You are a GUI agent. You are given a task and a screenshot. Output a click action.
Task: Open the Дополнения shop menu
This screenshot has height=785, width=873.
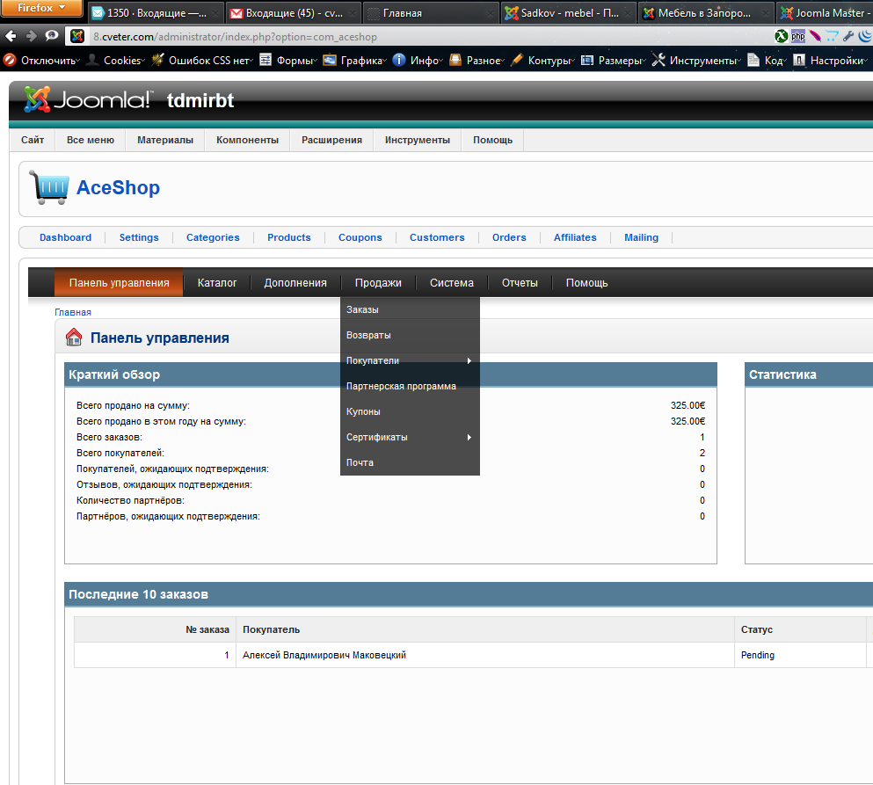point(295,282)
